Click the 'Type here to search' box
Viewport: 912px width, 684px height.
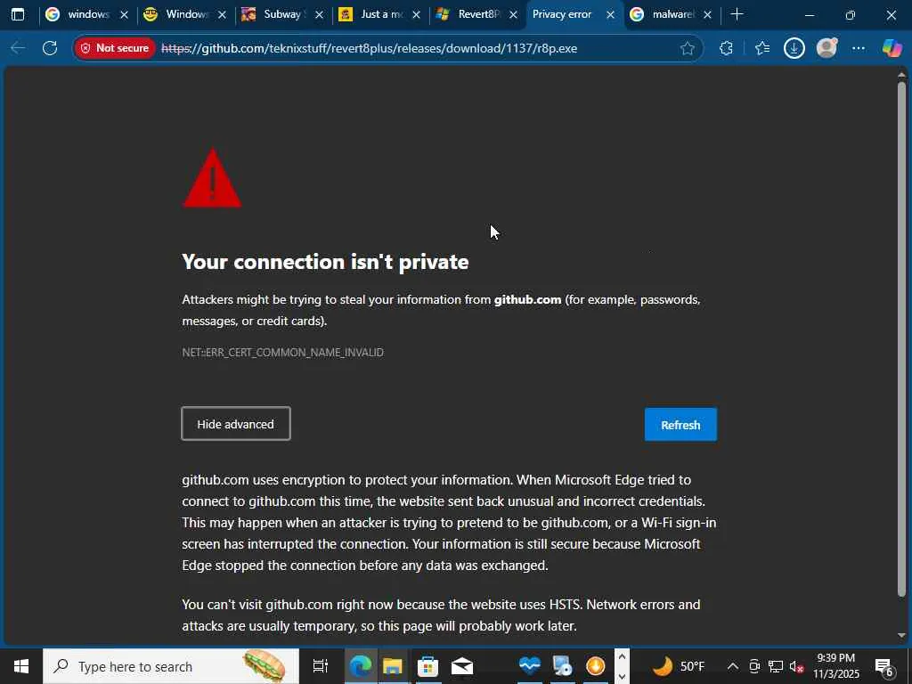[171, 666]
